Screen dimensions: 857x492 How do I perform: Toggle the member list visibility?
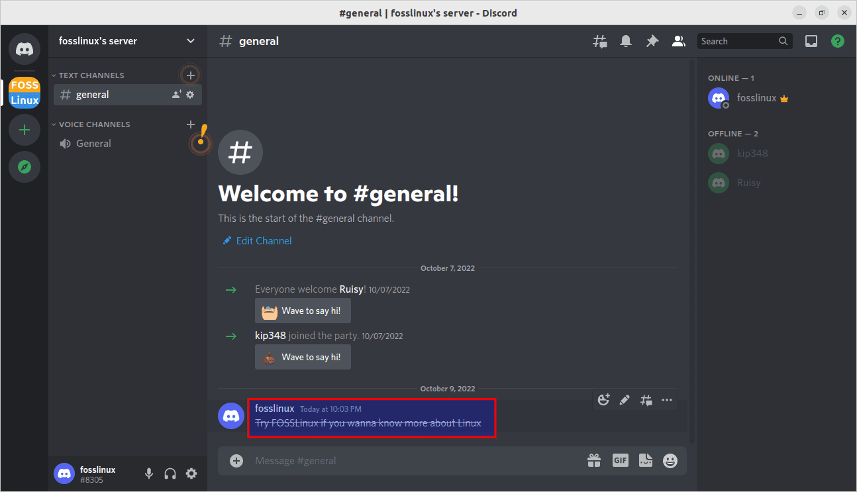tap(679, 41)
